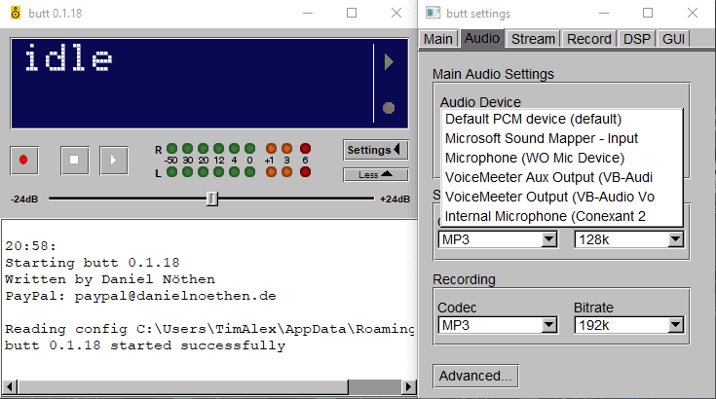Collapse log with the Less button
This screenshot has width=716, height=399.
(x=375, y=174)
